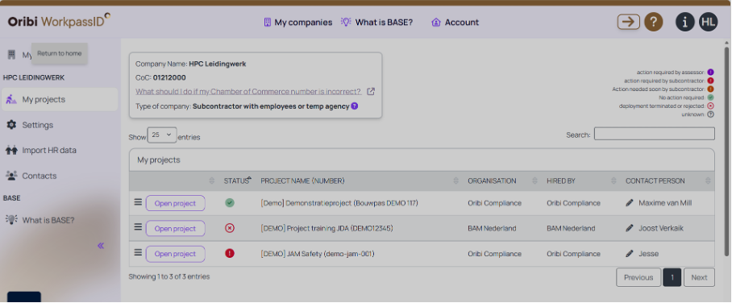The width and height of the screenshot is (732, 303).
Task: Click green check status icon of Demonstratieproject
Action: (230, 203)
